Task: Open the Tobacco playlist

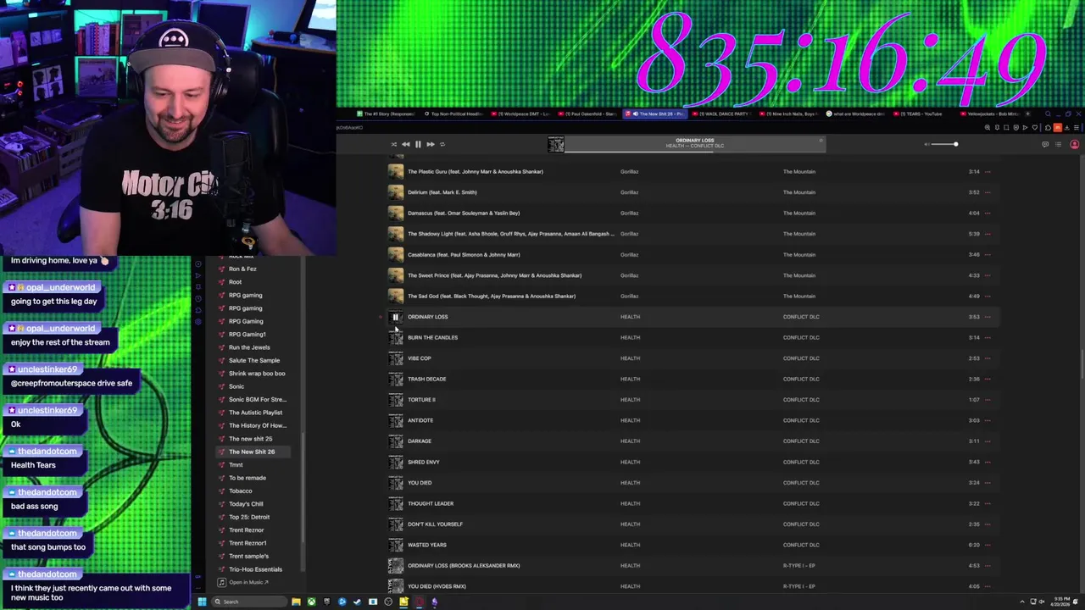Action: pyautogui.click(x=240, y=491)
